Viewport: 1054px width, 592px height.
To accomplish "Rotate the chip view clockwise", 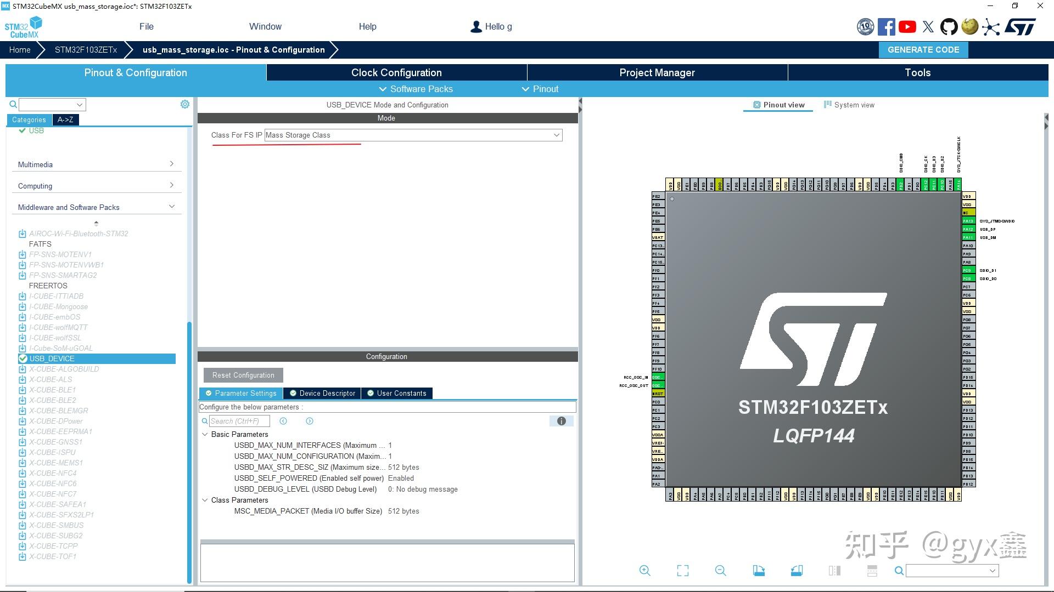I will [x=759, y=571].
